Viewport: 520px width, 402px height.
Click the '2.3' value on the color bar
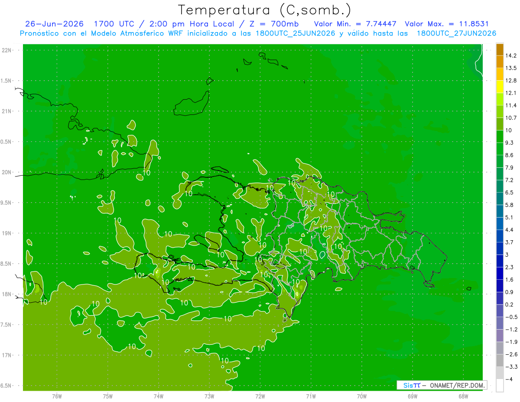coord(510,267)
